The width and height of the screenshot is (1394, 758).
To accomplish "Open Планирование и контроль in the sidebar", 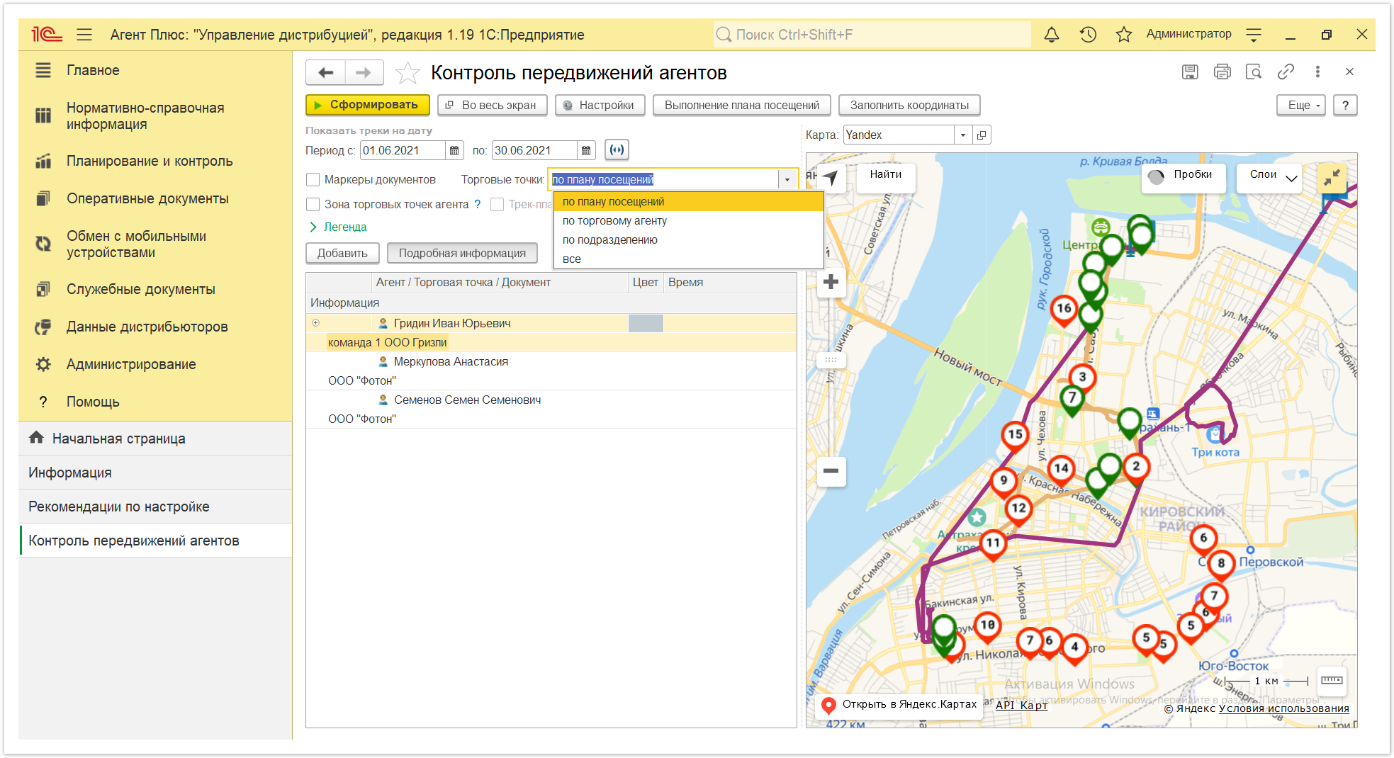I will click(x=150, y=161).
